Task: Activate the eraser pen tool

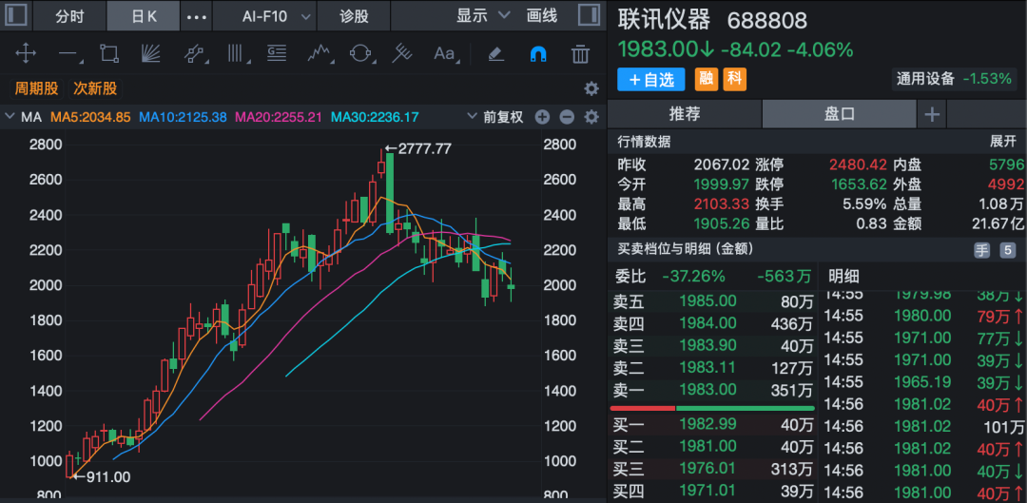Action: pos(495,53)
